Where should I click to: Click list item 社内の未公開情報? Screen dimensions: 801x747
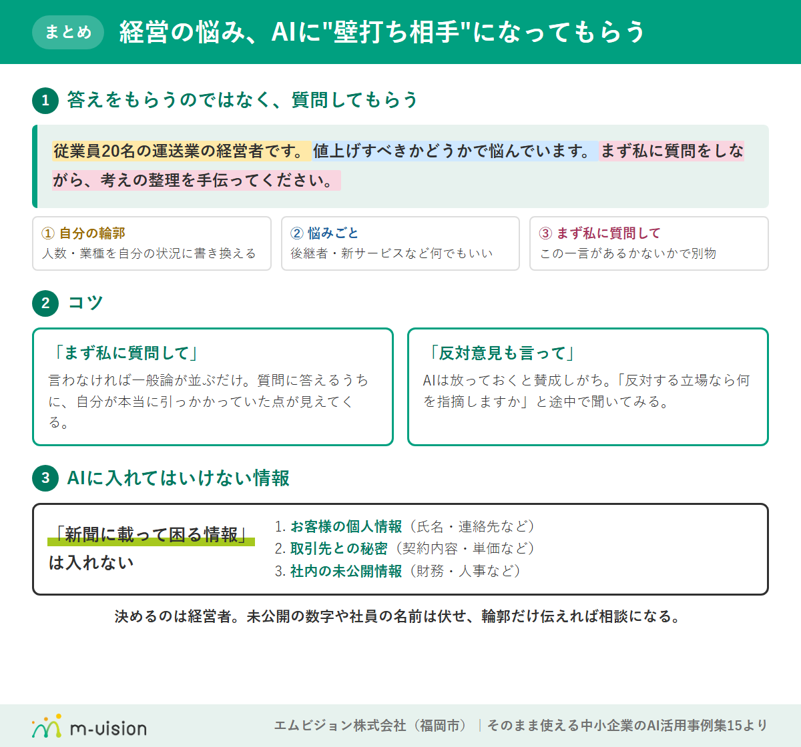(x=346, y=571)
